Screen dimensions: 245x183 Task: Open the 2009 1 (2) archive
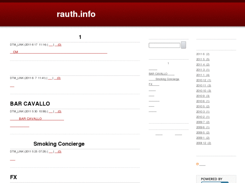[203, 138]
